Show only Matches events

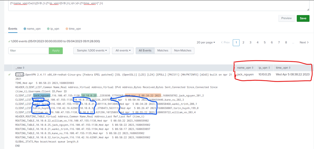[163, 50]
